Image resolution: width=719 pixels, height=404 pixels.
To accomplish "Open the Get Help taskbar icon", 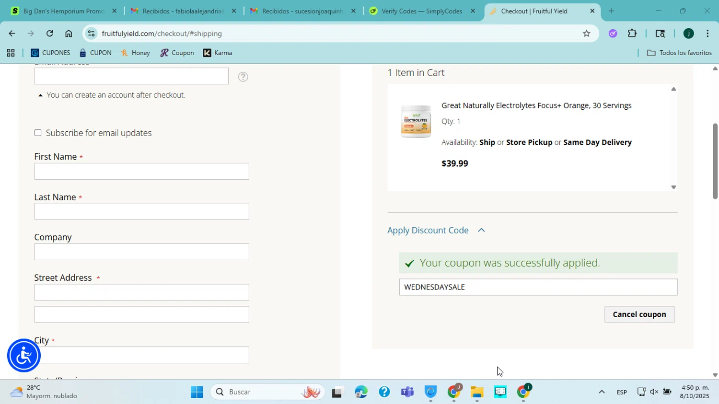I will (384, 392).
